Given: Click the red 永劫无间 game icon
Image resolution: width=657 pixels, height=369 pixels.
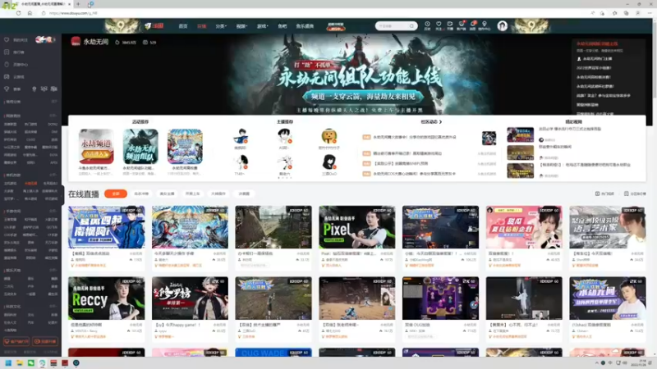Looking at the screenshot, I should pyautogui.click(x=76, y=42).
